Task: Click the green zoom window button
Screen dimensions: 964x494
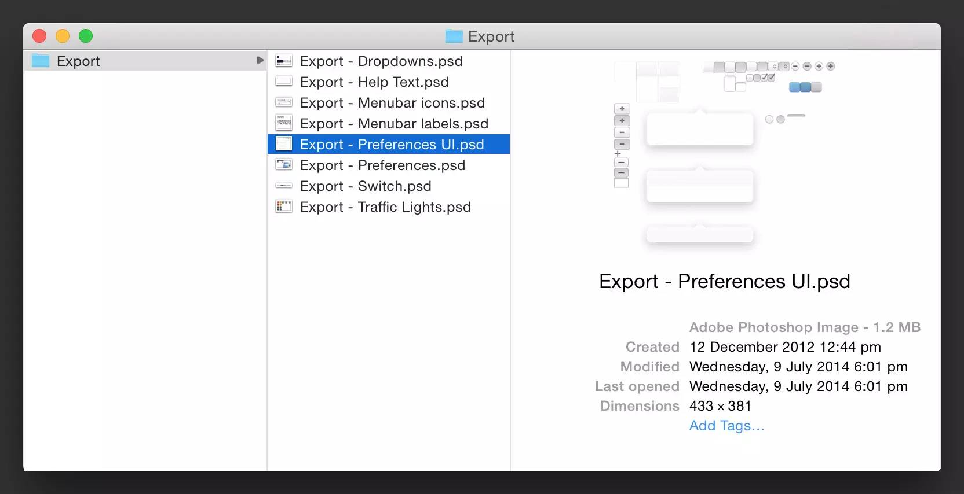Action: tap(86, 36)
